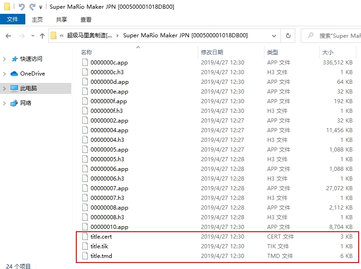Click the file icon of 00000010.app

85,227
